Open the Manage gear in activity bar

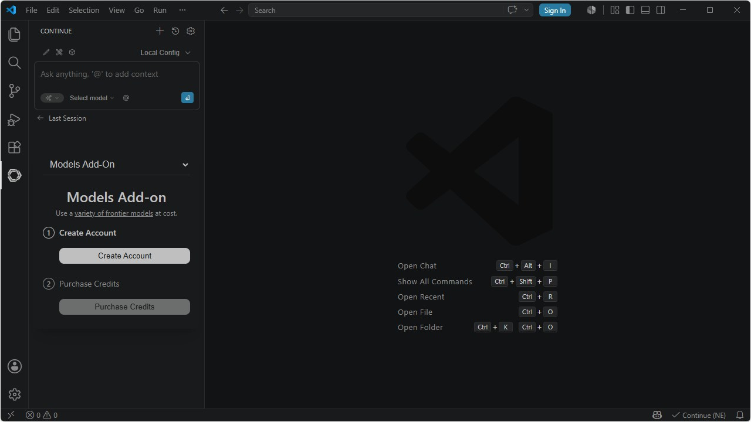[x=14, y=394]
